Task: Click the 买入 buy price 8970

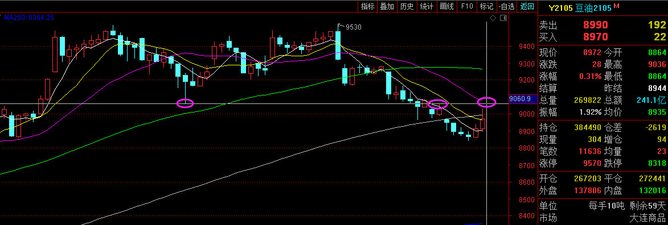Action: (596, 37)
